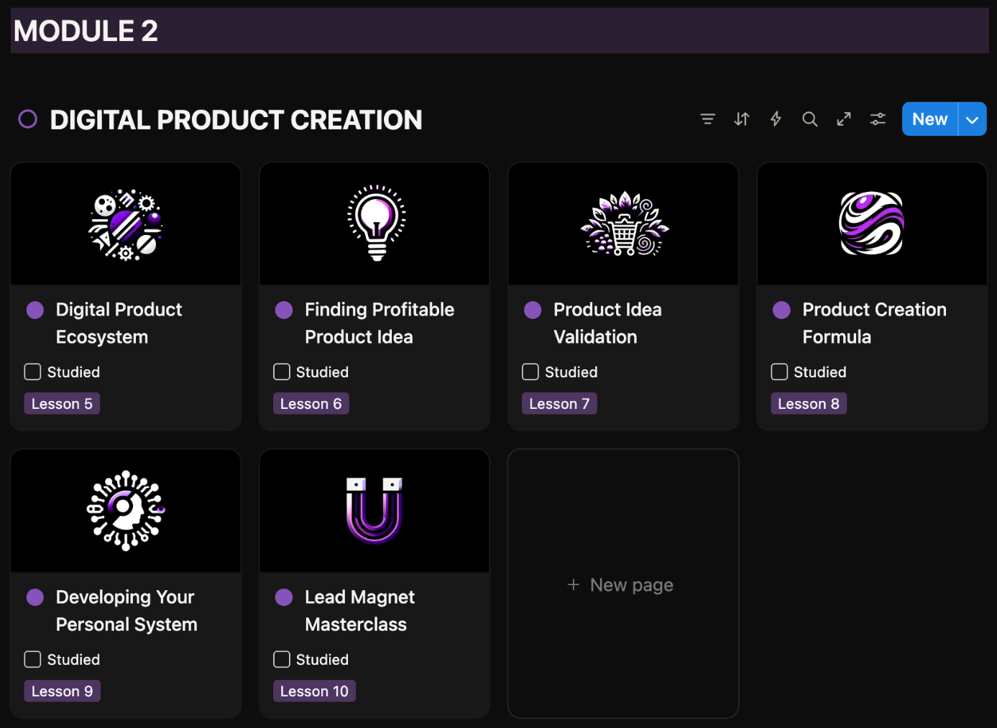Open the filter icon in database toolbar
The width and height of the screenshot is (997, 728).
[x=707, y=119]
